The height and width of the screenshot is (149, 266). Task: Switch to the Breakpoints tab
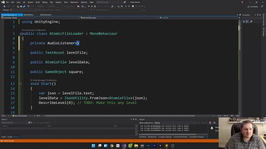152,137
